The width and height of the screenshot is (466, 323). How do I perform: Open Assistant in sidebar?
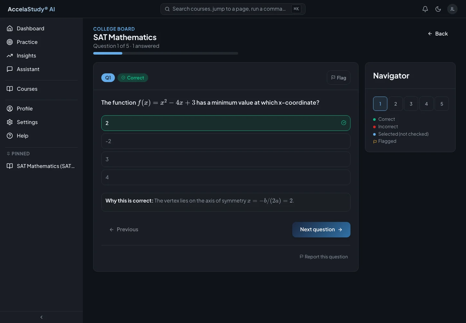41,69
